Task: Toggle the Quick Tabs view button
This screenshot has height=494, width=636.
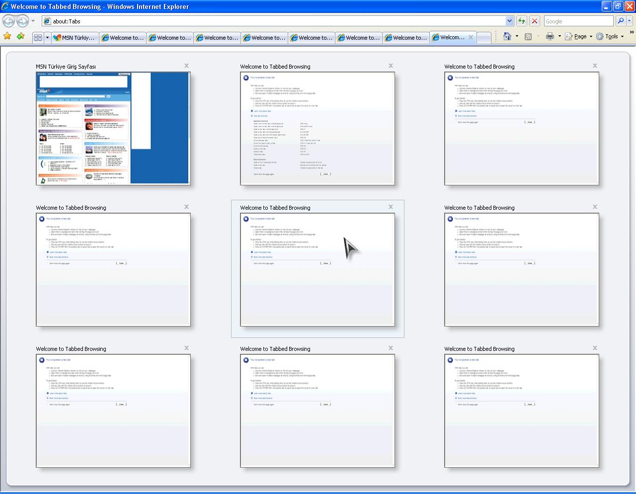Action: pos(38,37)
